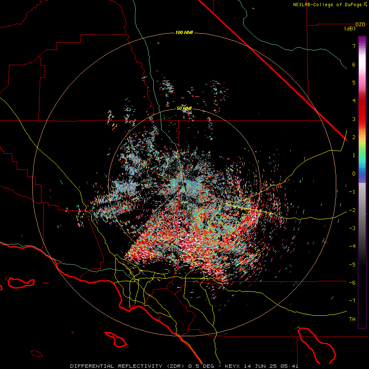The width and height of the screenshot is (369, 369).
Task: Click the -1 tick label on color scale
Action: pos(352,192)
